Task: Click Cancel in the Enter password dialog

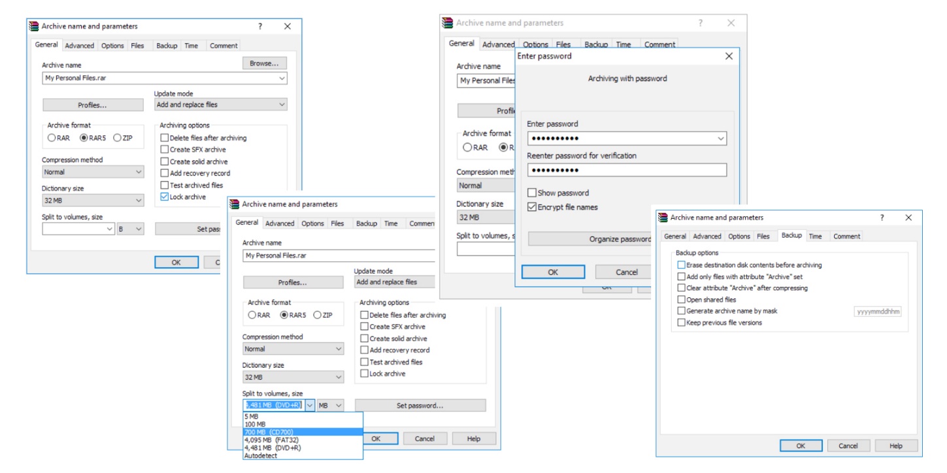Action: tap(626, 272)
